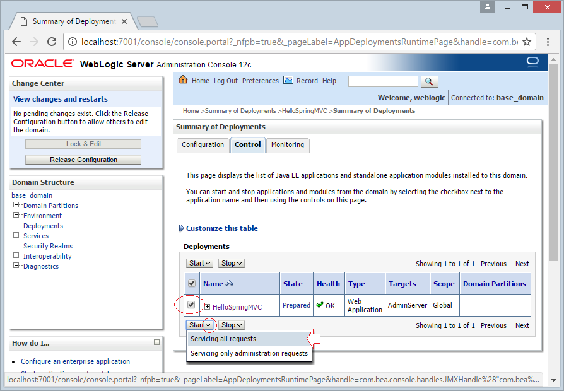The image size is (564, 391).
Task: Uncheck the HelloSpringMVC row checkbox
Action: coord(191,305)
